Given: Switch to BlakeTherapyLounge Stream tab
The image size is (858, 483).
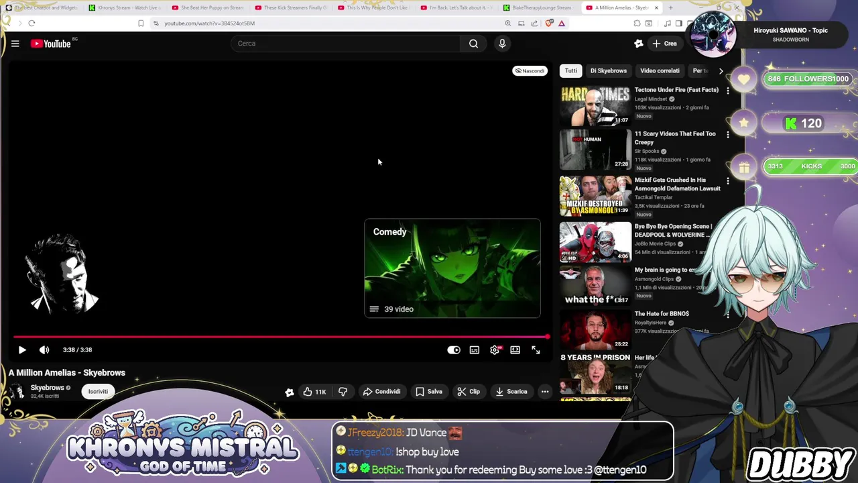Looking at the screenshot, I should [540, 8].
